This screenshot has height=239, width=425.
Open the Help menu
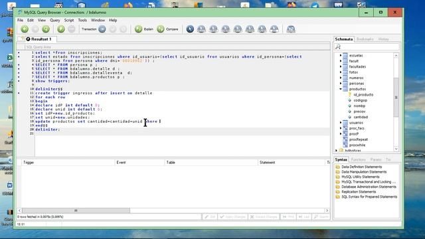(x=113, y=21)
